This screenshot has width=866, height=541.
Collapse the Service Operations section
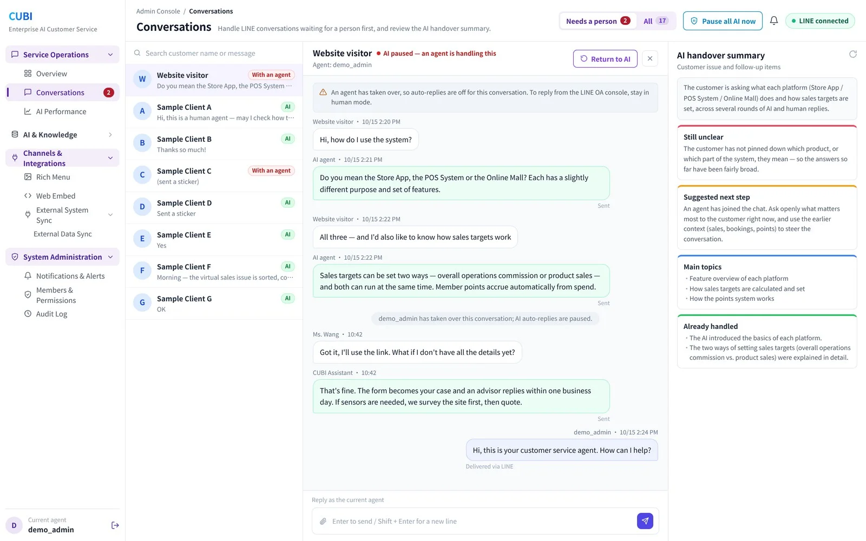110,55
